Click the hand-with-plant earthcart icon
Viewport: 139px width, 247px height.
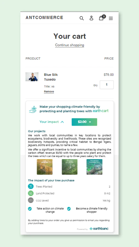(x=33, y=109)
